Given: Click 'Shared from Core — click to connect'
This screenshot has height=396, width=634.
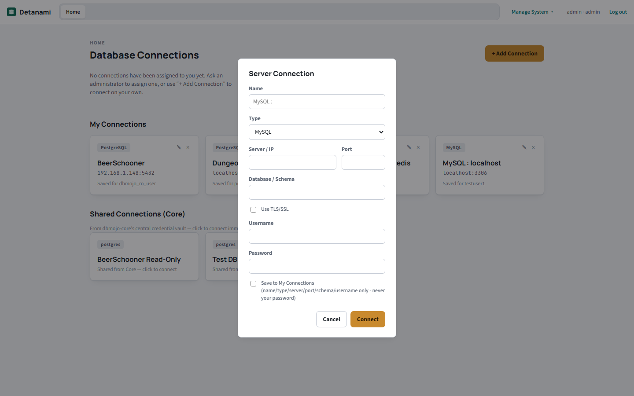Looking at the screenshot, I should (x=137, y=269).
